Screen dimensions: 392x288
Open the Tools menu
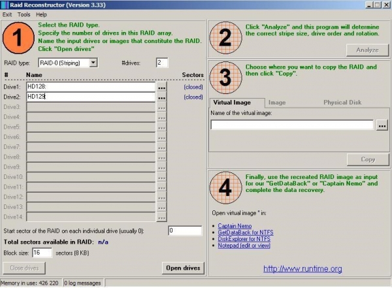[x=24, y=14]
